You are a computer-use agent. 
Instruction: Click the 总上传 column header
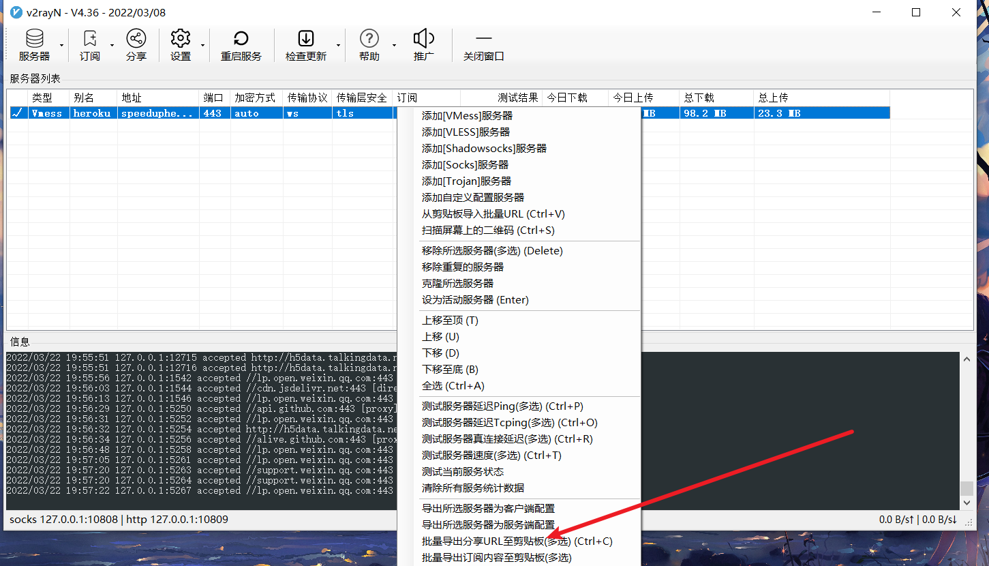[x=822, y=98]
